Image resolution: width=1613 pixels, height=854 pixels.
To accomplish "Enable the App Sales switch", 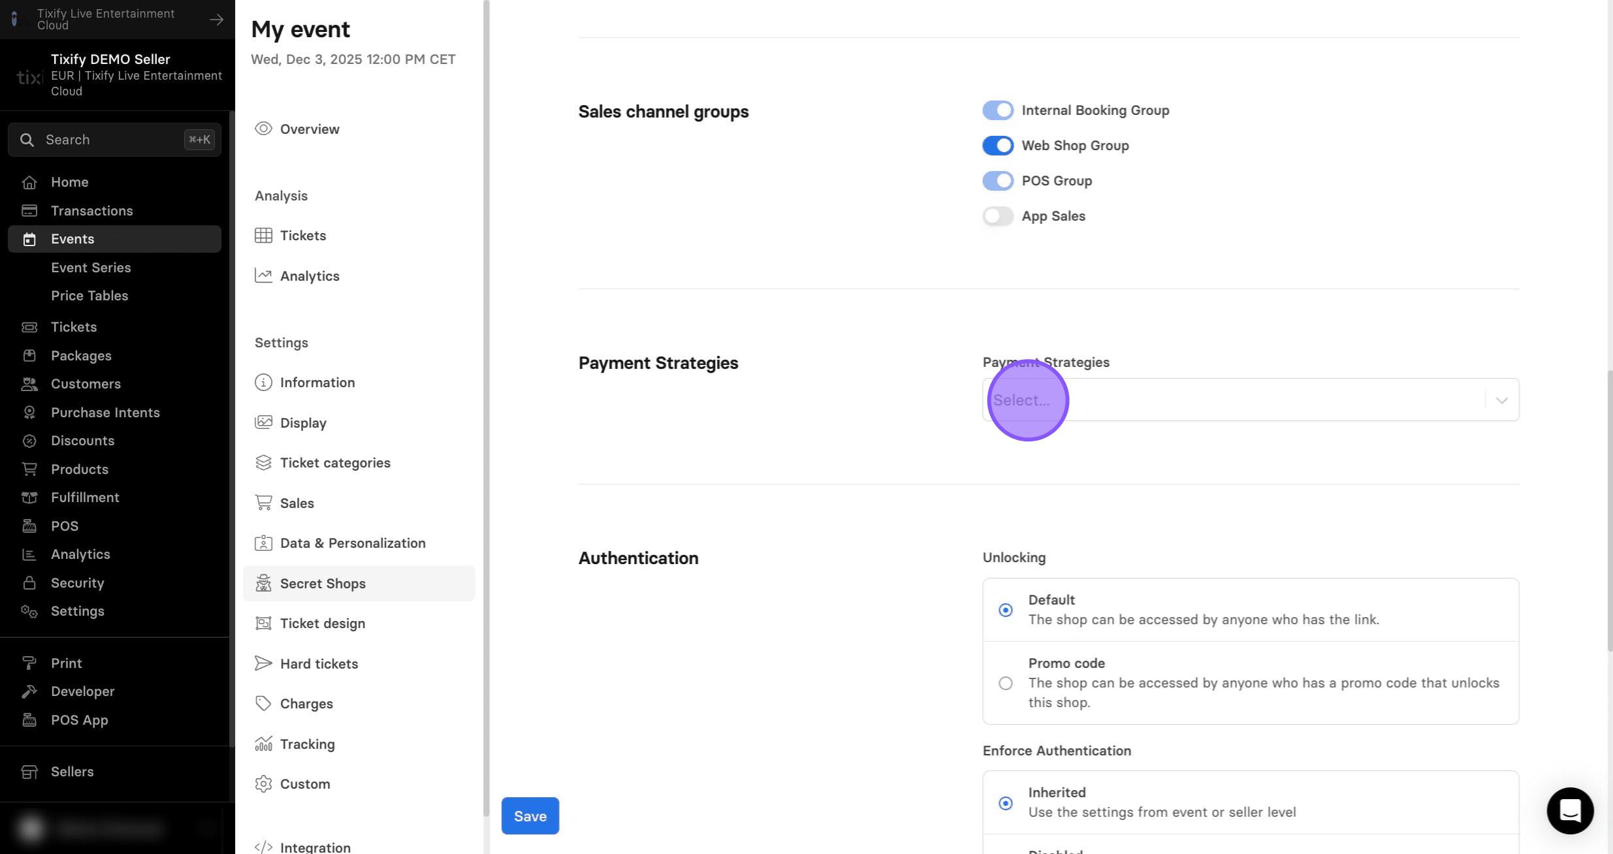I will point(998,216).
